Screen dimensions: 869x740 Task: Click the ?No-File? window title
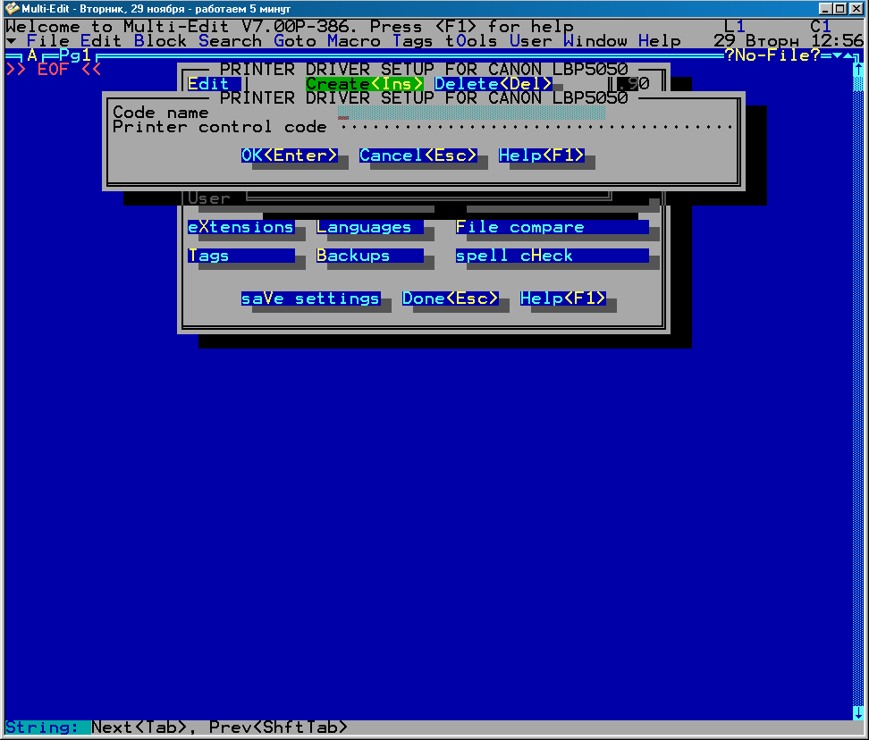772,55
